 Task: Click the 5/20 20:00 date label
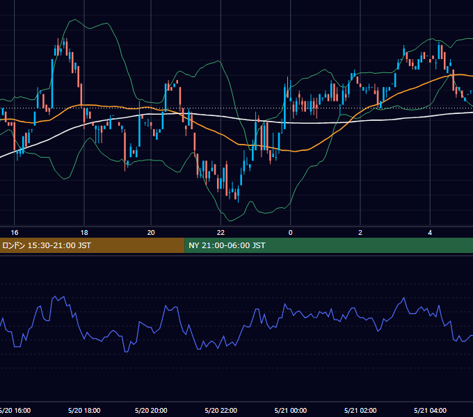tap(151, 410)
